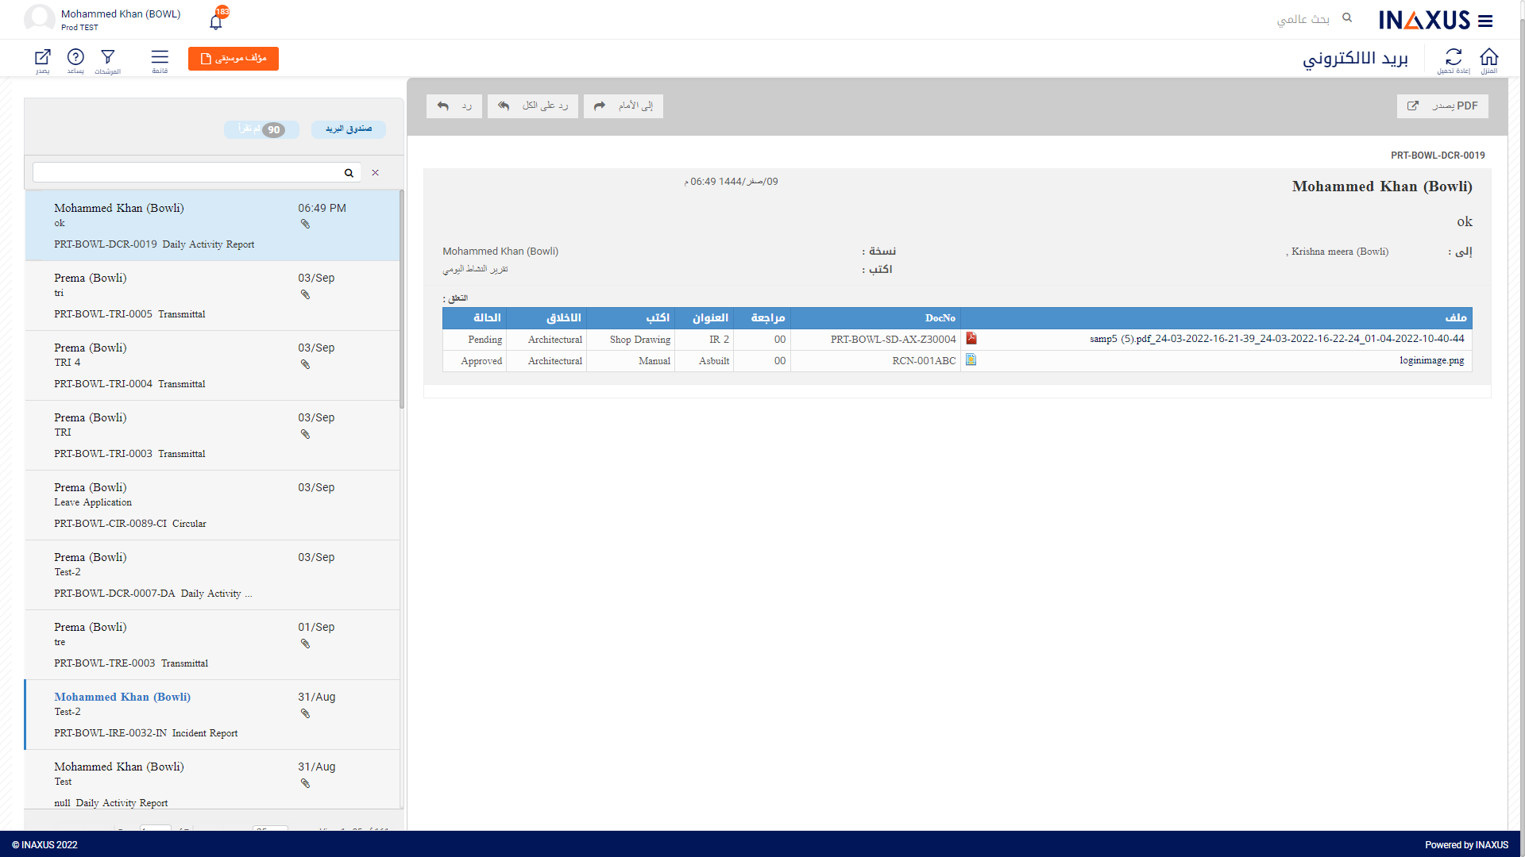1525x857 pixels.
Task: Open the hamburger menu next to INAXUS logo
Action: pyautogui.click(x=1486, y=20)
